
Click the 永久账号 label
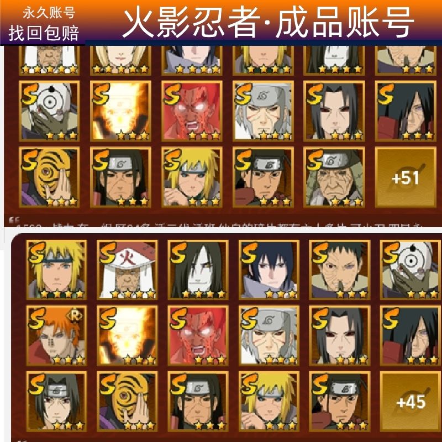[x=49, y=13]
